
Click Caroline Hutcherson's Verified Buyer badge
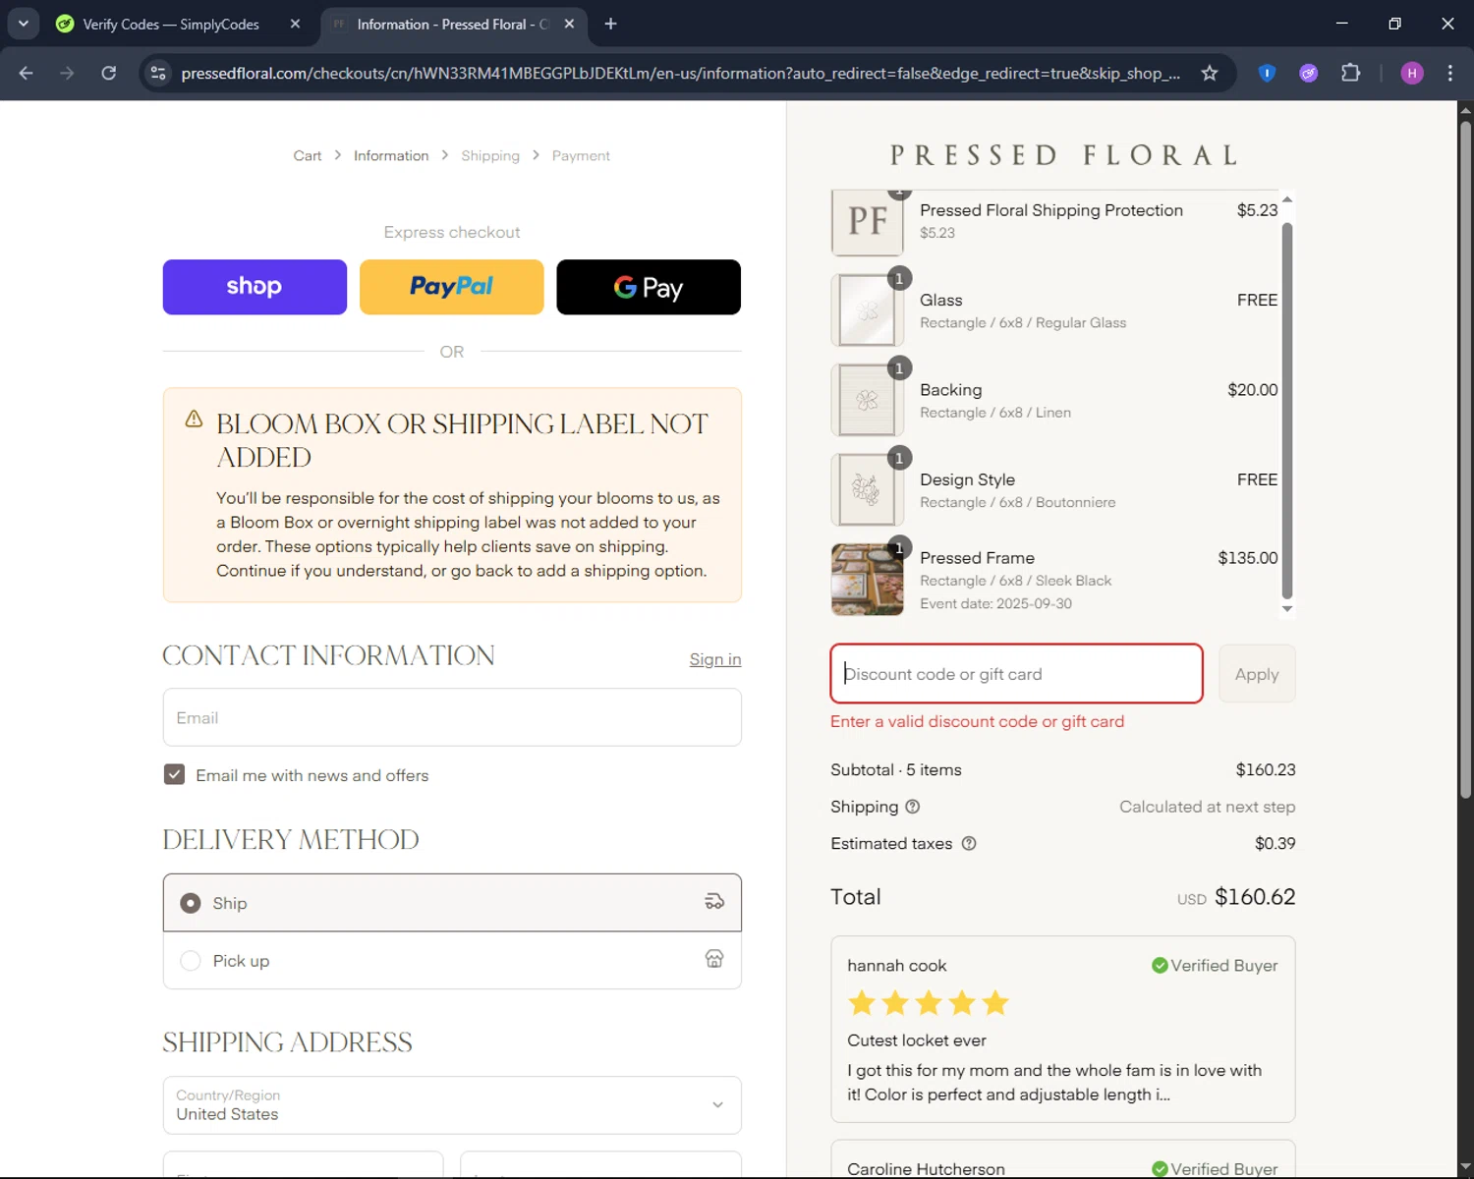pos(1215,1168)
